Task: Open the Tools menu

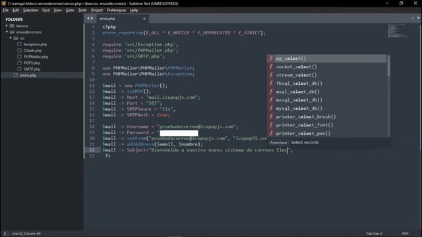Action: tap(82, 11)
